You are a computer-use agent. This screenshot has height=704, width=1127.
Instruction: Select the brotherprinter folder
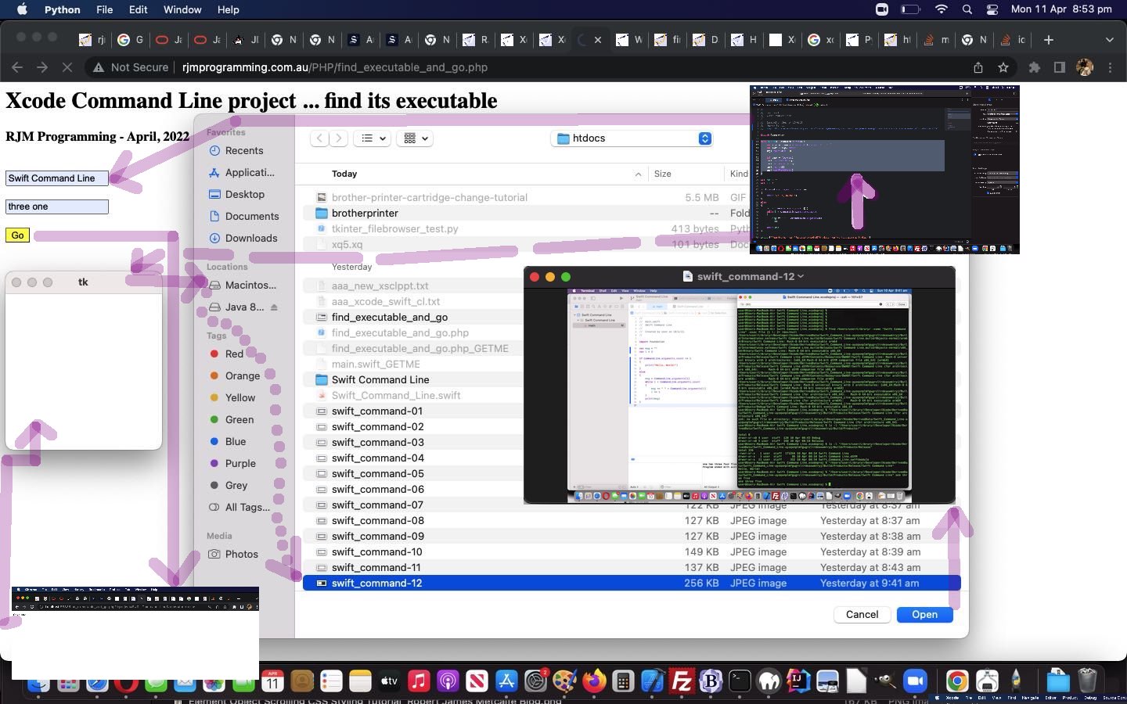[x=365, y=213]
